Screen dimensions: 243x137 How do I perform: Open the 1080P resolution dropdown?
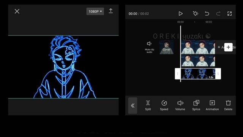click(95, 11)
